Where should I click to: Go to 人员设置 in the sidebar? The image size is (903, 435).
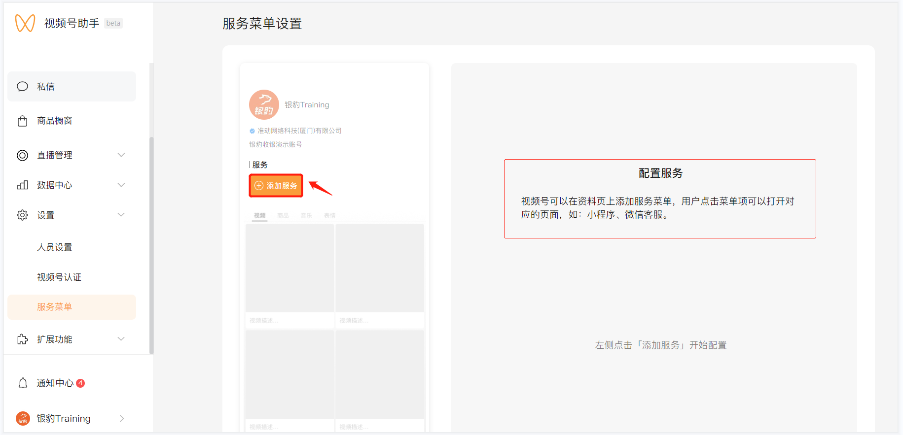(x=55, y=247)
